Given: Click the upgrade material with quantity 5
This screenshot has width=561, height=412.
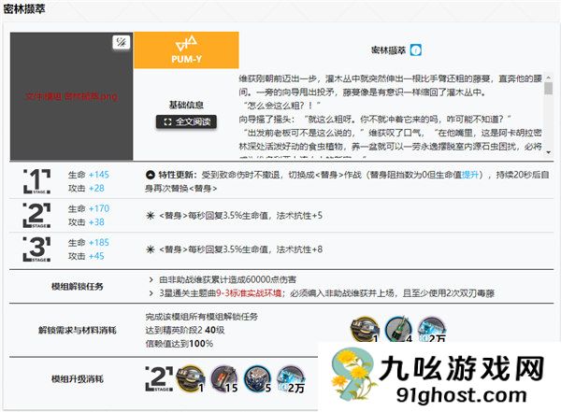Looking at the screenshot, I should click(257, 377).
